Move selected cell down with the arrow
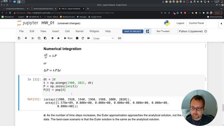Screen dimensions: 224x126 [x=58, y=38]
